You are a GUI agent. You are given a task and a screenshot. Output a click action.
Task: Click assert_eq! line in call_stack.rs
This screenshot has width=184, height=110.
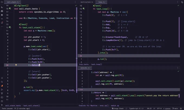point(50,90)
